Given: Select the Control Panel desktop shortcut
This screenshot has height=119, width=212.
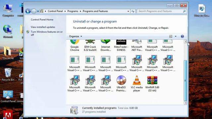Looking at the screenshot, I should point(8,96).
